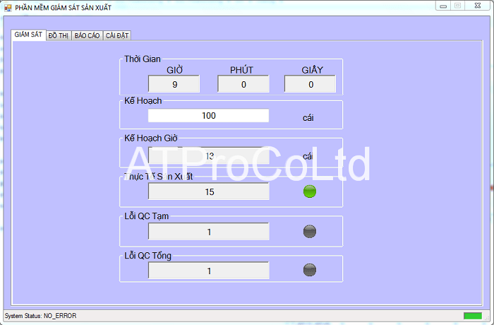Screen dimensions: 494x325
Task: Click the PHÚT minute field
Action: tap(243, 84)
